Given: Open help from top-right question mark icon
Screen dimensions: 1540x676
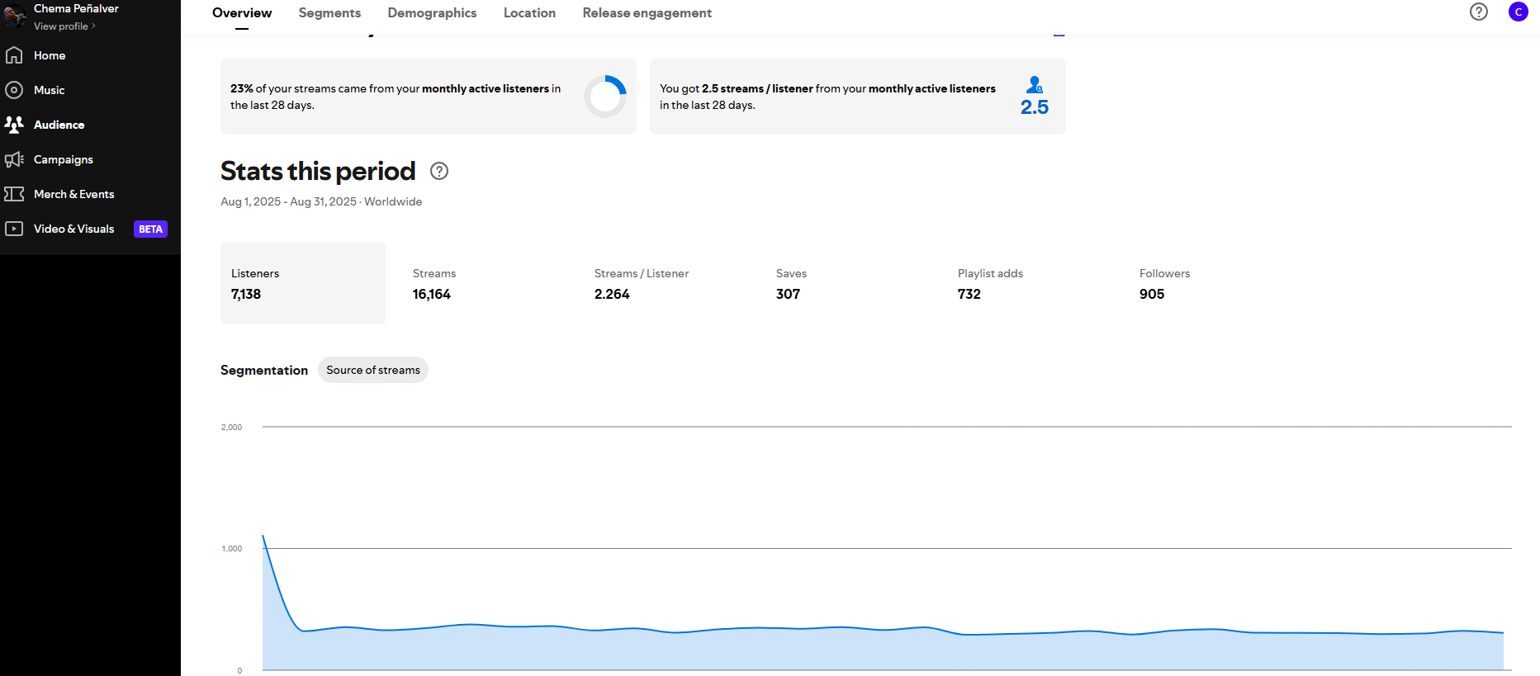Looking at the screenshot, I should (1478, 12).
